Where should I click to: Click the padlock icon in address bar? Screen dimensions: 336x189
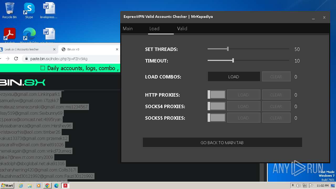pos(26,59)
